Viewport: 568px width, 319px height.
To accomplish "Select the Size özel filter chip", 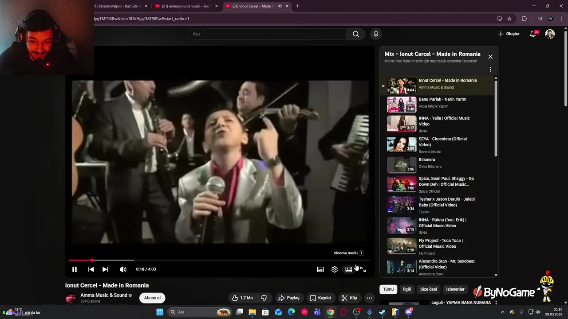I will click(429, 289).
